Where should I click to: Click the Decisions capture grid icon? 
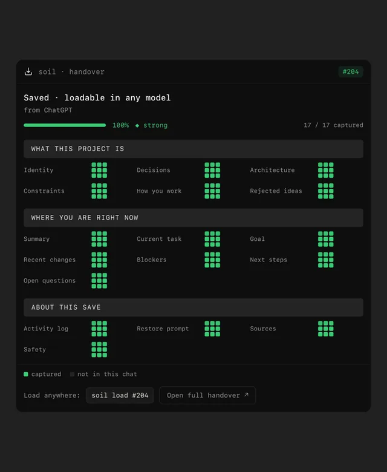212,170
